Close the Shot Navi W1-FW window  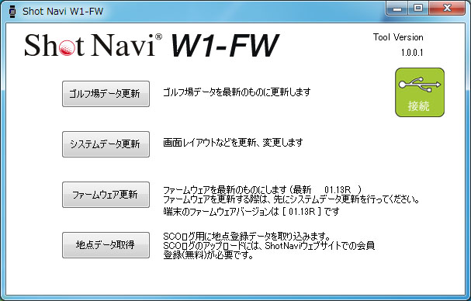tap(447, 8)
